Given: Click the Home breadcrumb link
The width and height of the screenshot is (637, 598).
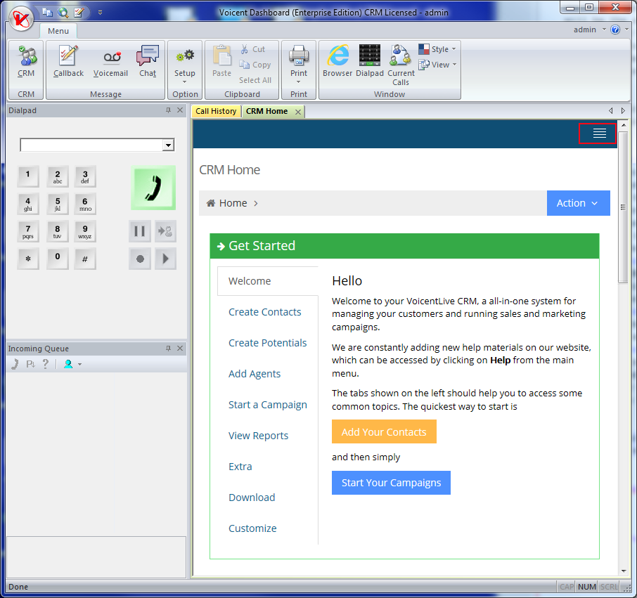Looking at the screenshot, I should [x=233, y=203].
